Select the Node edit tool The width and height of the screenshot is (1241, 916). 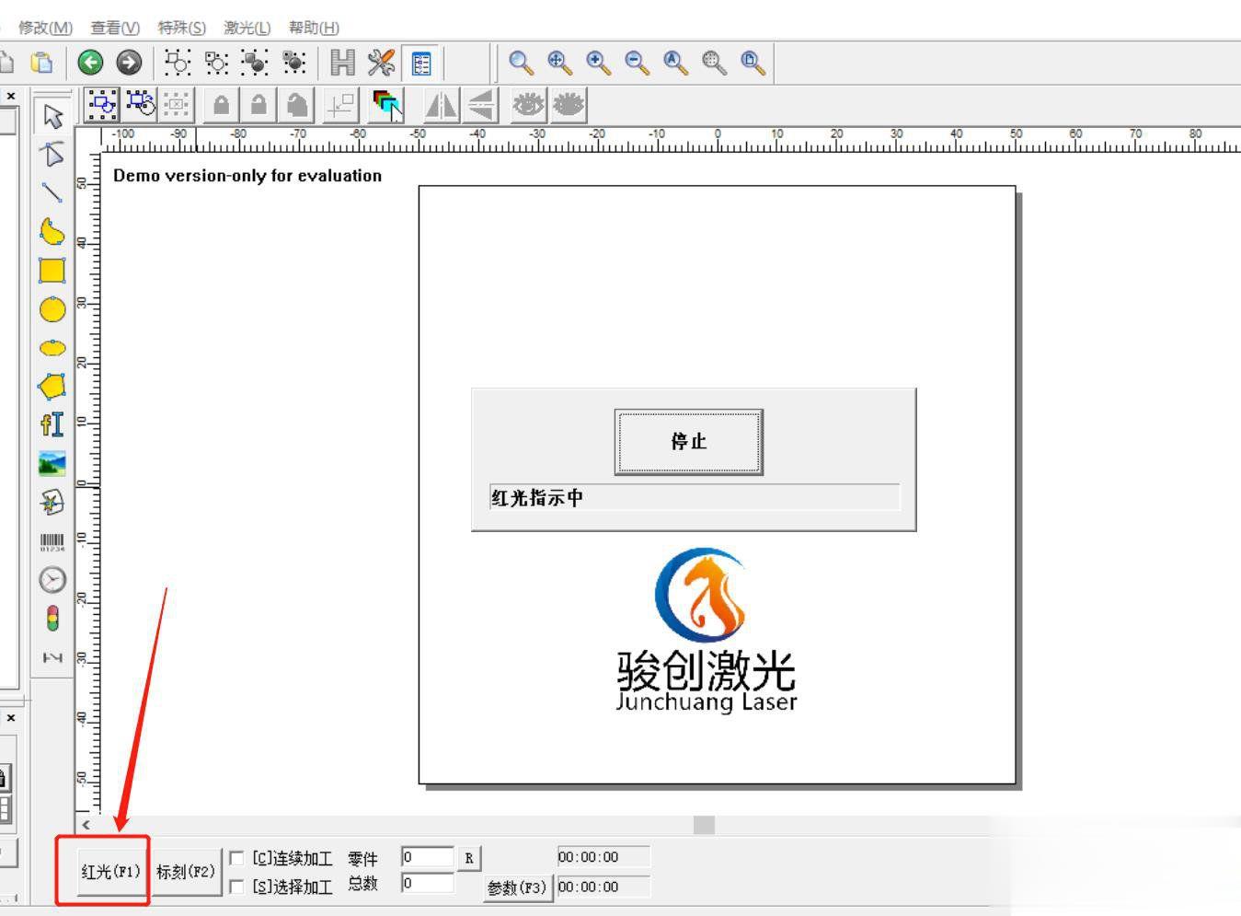[x=52, y=154]
